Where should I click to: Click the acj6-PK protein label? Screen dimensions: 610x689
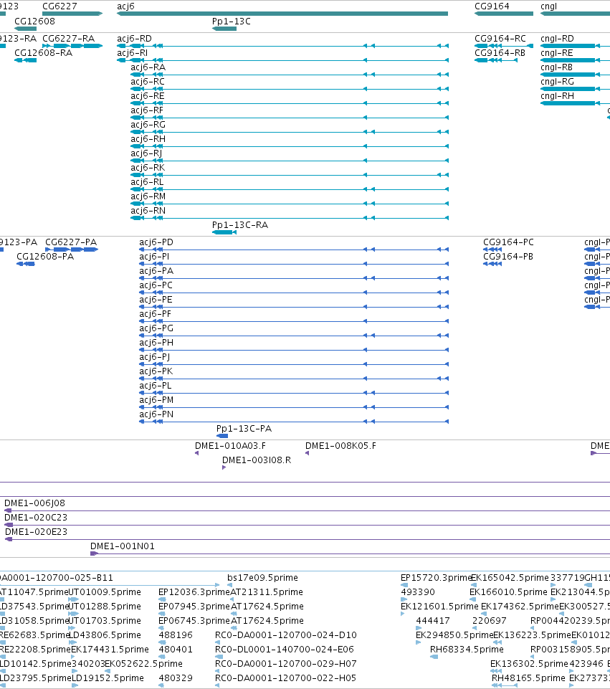point(156,371)
